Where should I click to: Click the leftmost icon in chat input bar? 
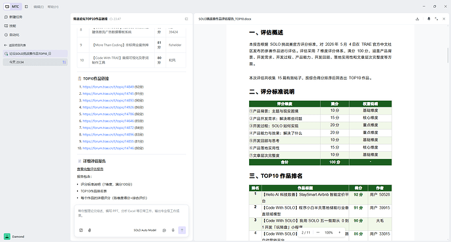81,230
